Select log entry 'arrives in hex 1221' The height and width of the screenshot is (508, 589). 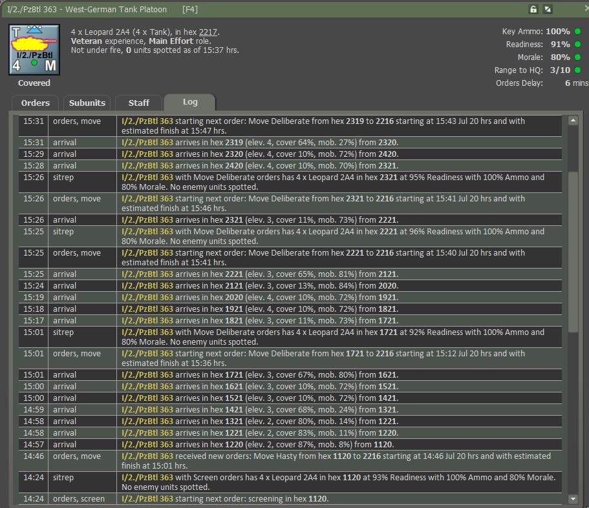tap(290, 433)
